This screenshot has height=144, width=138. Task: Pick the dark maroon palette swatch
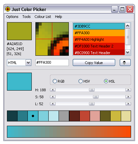(x=74, y=116)
